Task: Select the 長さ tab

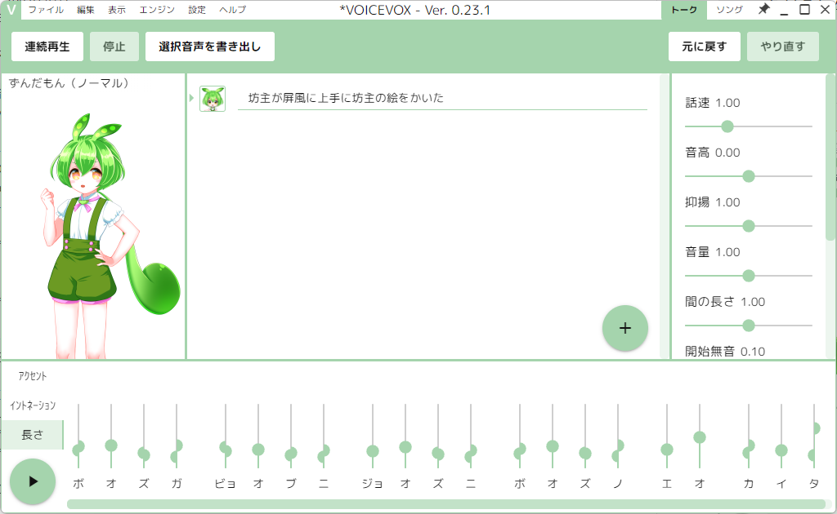Action: (x=33, y=435)
